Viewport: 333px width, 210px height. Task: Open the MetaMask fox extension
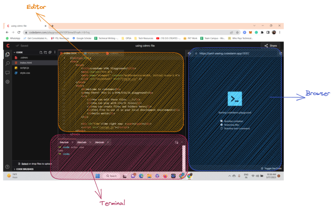pyautogui.click(x=250, y=32)
